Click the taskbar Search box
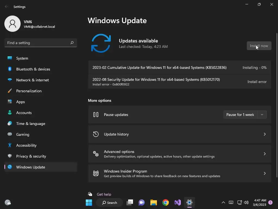 pos(109,202)
